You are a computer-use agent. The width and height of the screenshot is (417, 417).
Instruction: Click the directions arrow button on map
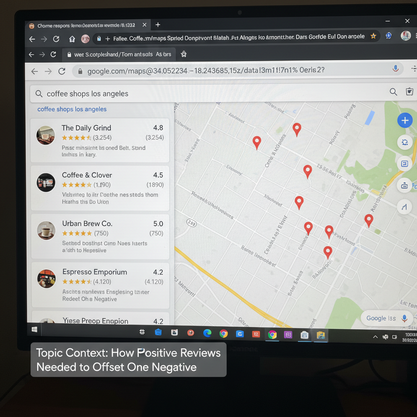tap(404, 206)
